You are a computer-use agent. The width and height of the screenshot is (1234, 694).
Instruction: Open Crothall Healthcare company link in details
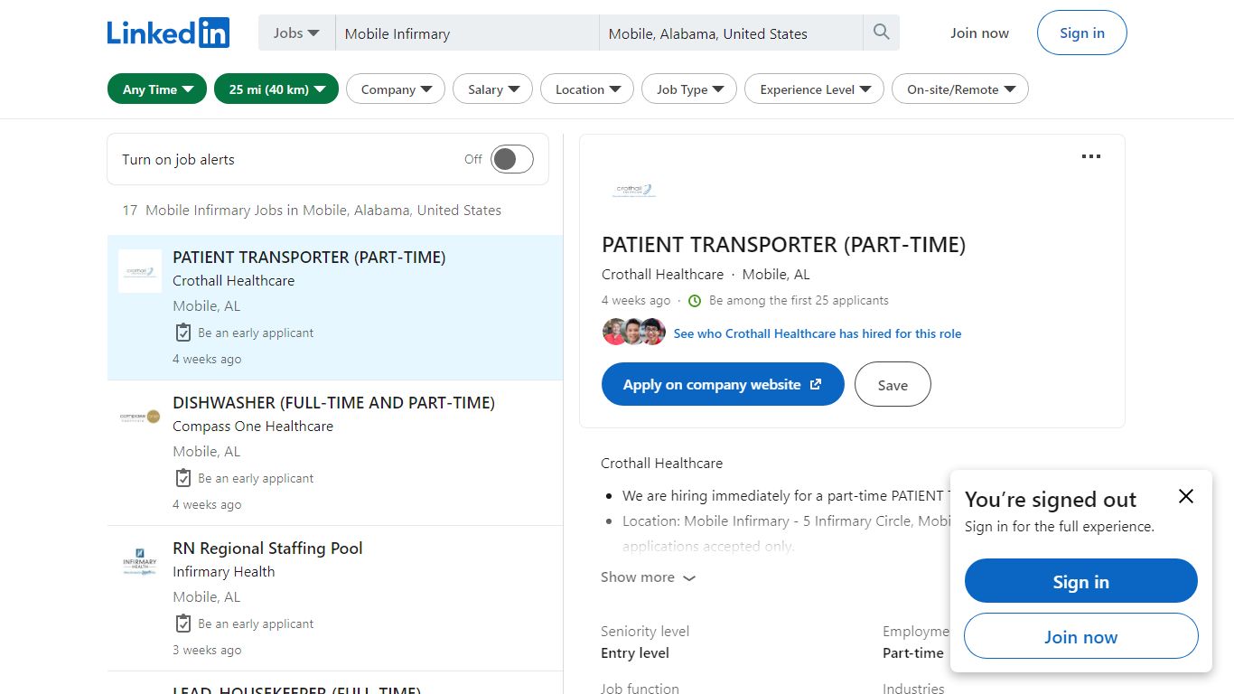(x=662, y=275)
